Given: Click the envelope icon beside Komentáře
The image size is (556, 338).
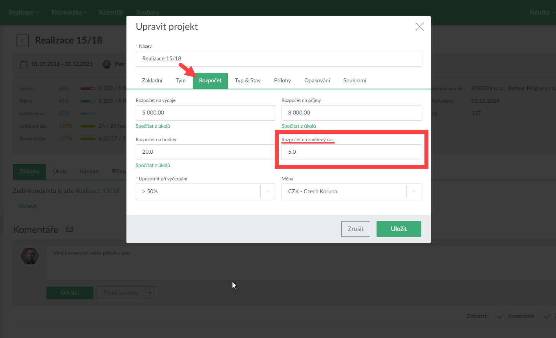Looking at the screenshot, I should (69, 229).
